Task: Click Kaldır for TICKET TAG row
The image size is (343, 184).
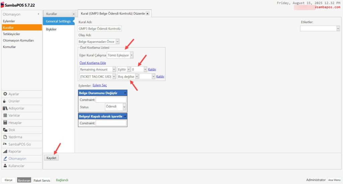Action: pos(160,76)
